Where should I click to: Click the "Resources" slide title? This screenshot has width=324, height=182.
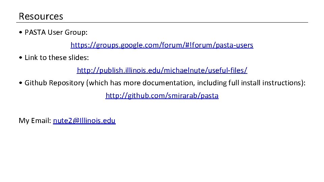point(41,16)
